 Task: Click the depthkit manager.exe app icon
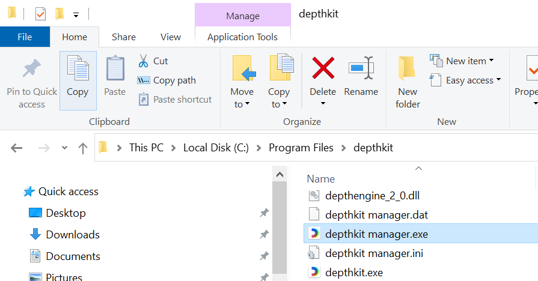(x=314, y=234)
